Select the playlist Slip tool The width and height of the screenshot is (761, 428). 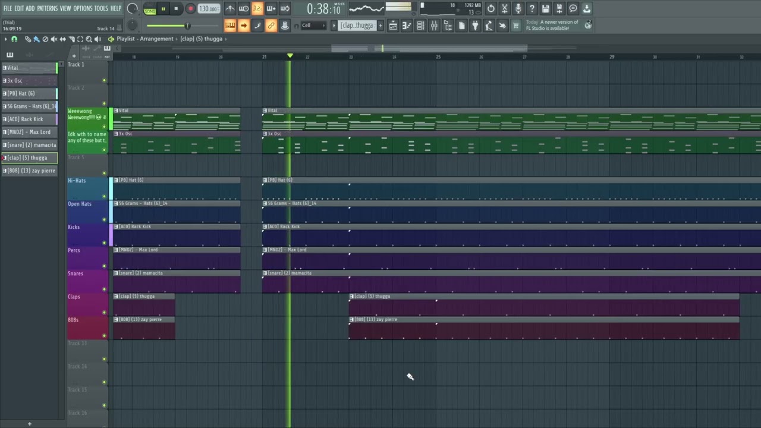point(63,39)
